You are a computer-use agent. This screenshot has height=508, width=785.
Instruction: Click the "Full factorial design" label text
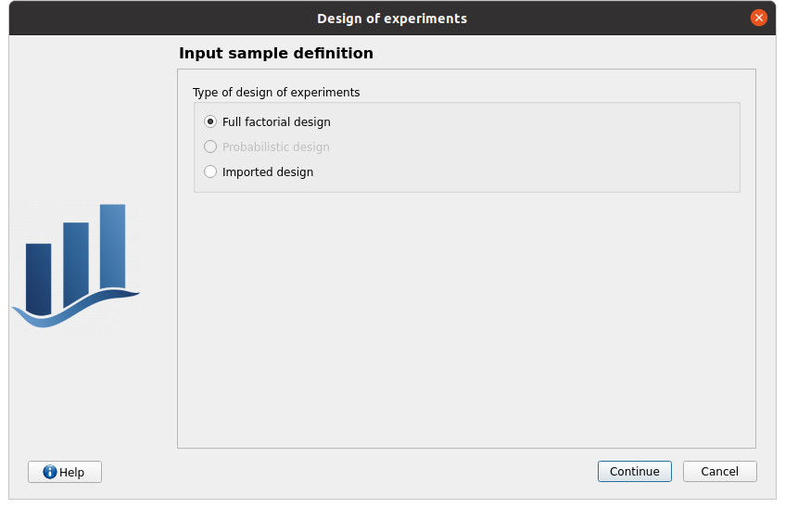276,121
